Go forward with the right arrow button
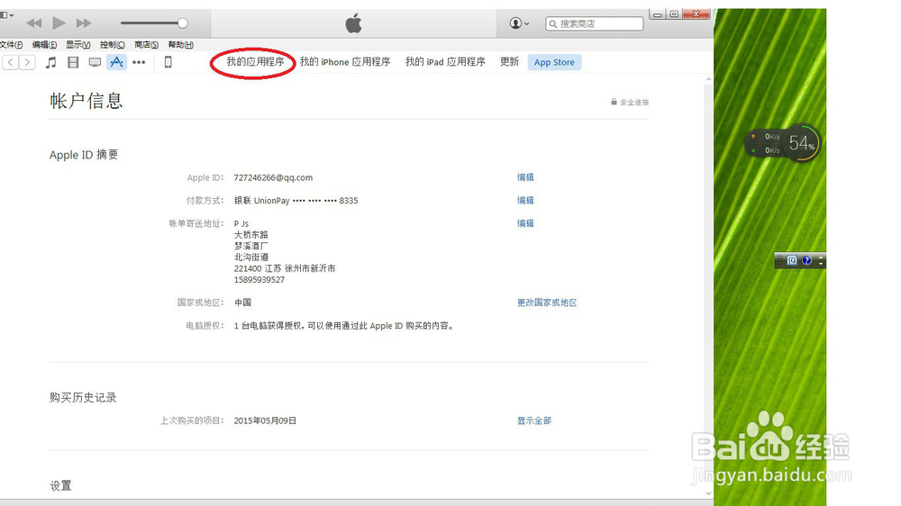Screen dimensions: 901x506 [27, 62]
